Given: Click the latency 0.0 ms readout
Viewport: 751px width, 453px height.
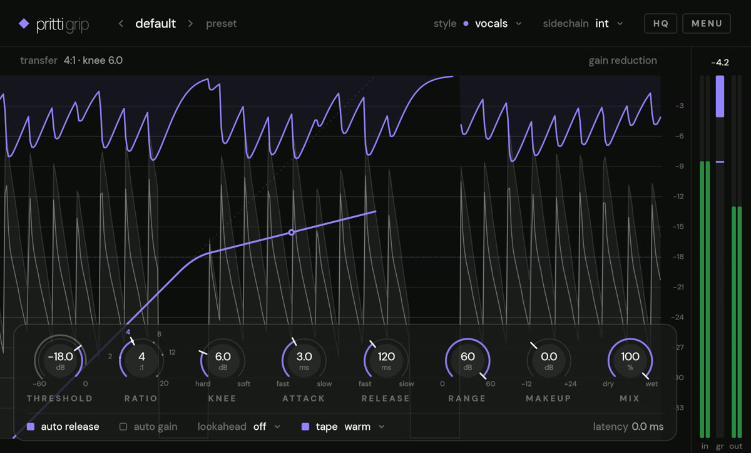Looking at the screenshot, I should [x=628, y=427].
